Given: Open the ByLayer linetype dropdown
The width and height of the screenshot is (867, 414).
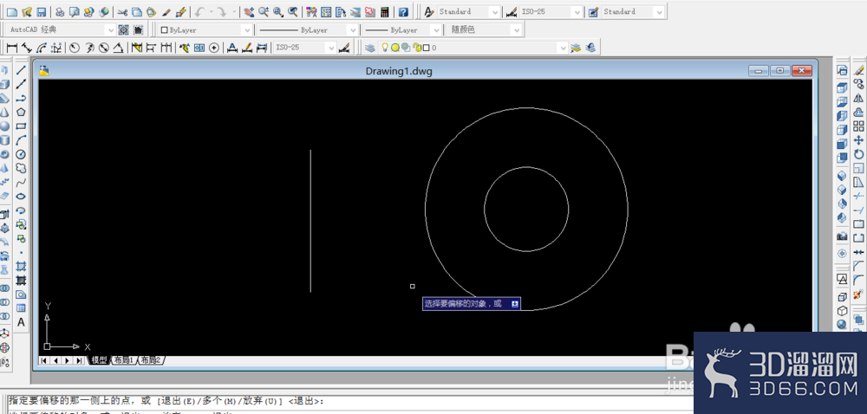Looking at the screenshot, I should coord(308,29).
